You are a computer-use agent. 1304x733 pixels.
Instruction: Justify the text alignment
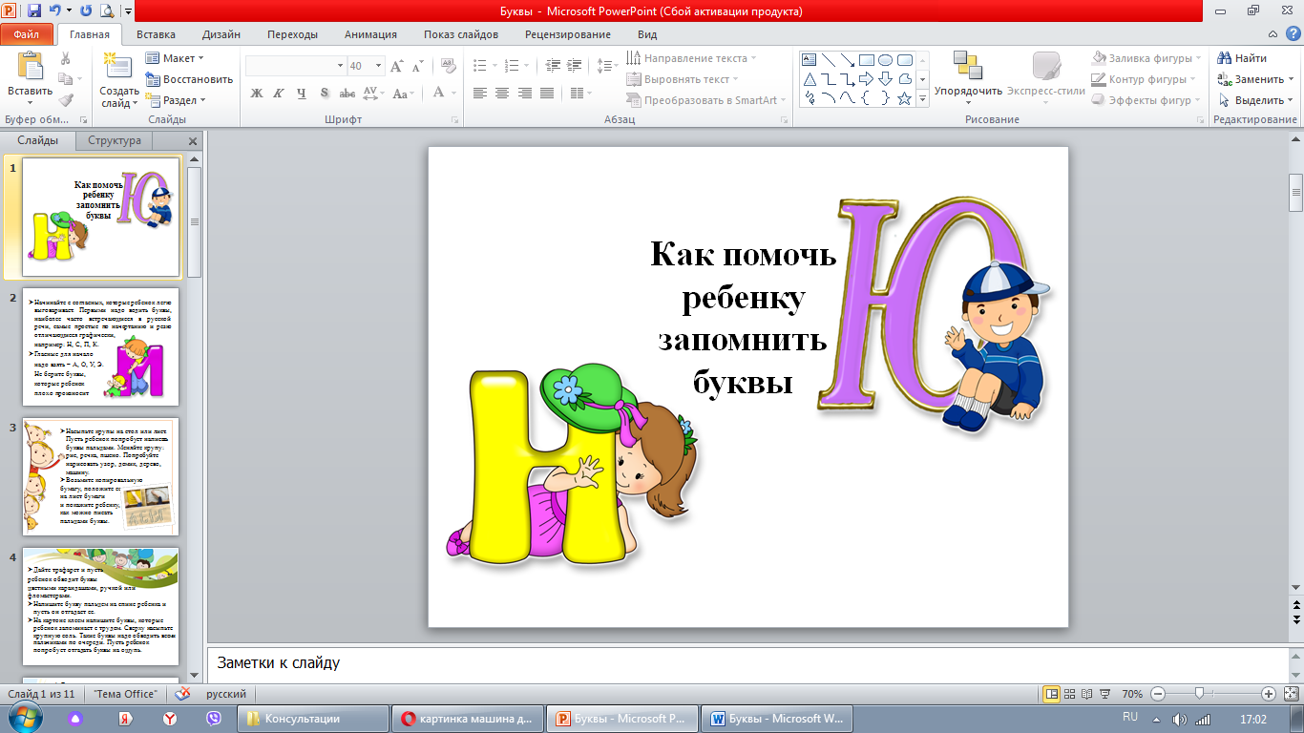[x=547, y=94]
